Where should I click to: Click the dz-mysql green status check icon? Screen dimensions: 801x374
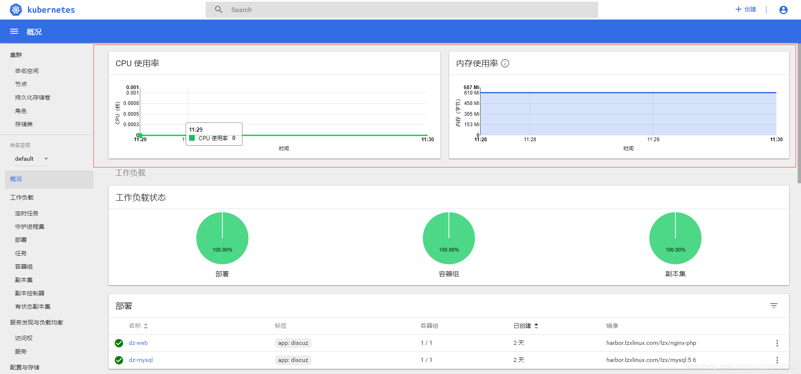pyautogui.click(x=119, y=360)
